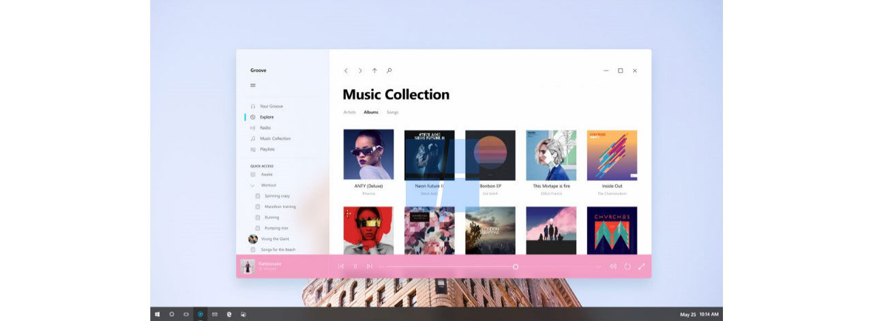Screen dimensions: 873x321
Task: Click the Rihanna artist name
Action: coord(368,194)
